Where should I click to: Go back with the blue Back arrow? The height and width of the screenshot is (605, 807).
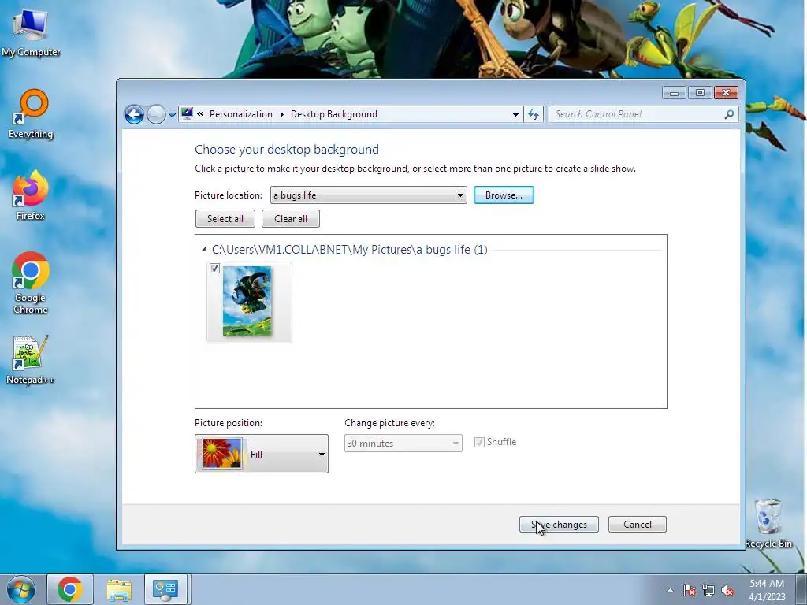[x=134, y=114]
